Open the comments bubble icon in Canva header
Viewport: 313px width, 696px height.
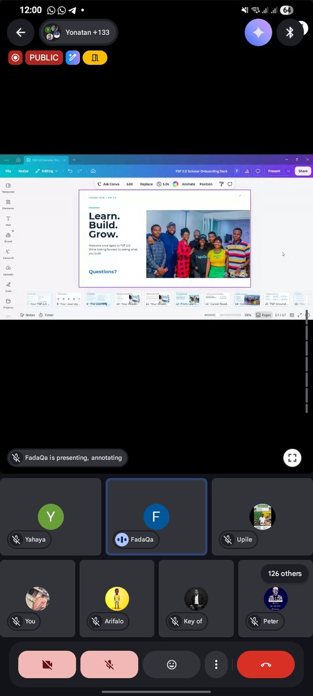(258, 171)
